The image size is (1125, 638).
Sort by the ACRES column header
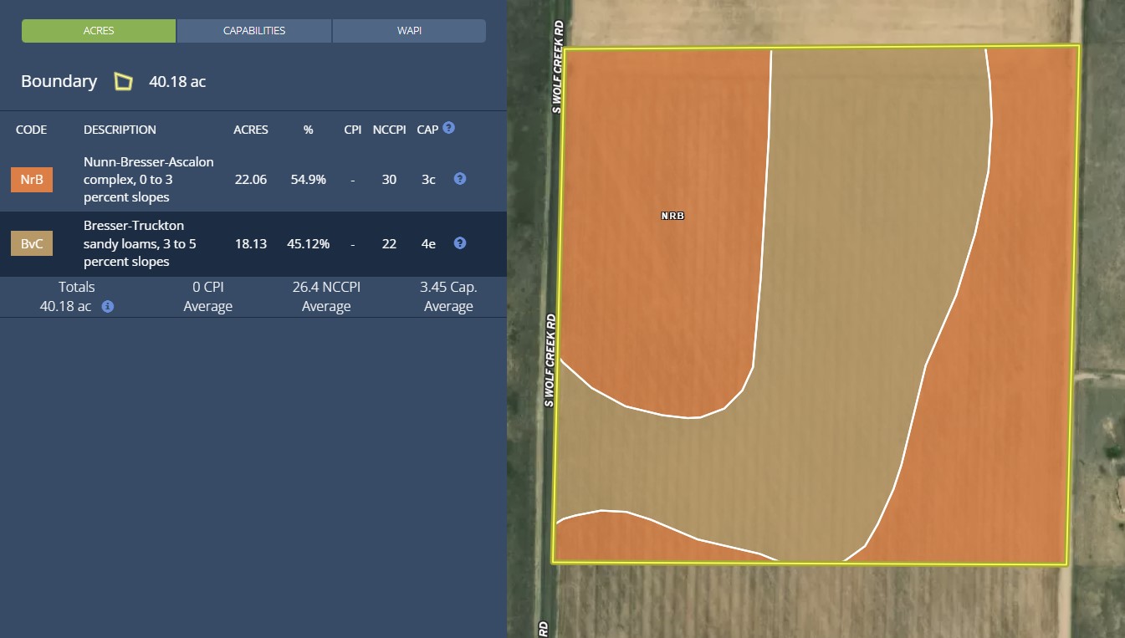click(251, 130)
